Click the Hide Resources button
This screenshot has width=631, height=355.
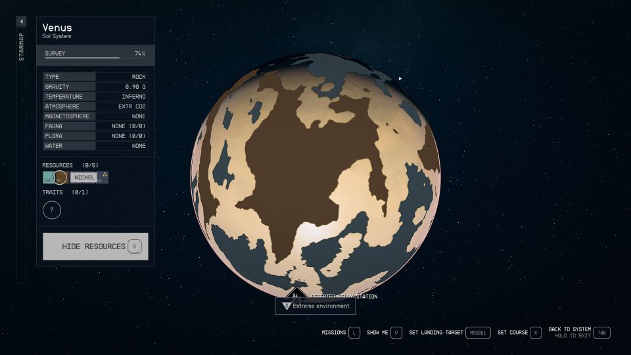95,247
